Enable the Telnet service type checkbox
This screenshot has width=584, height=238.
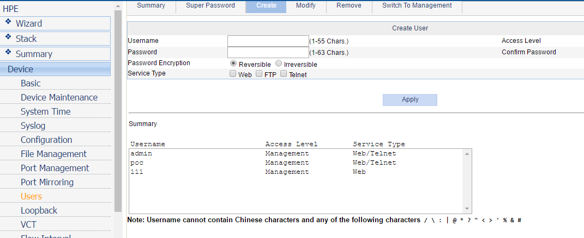click(284, 74)
